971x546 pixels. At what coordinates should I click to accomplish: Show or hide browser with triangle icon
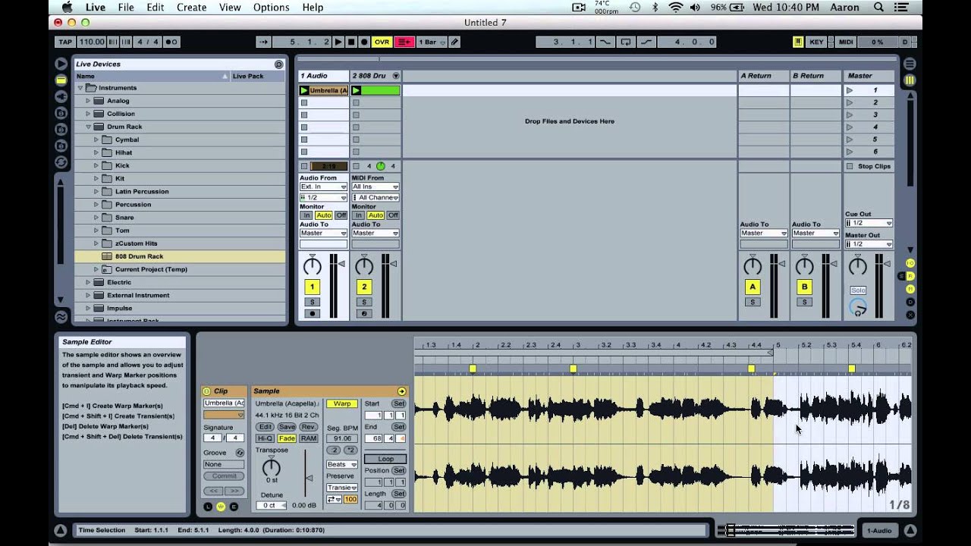(61, 64)
